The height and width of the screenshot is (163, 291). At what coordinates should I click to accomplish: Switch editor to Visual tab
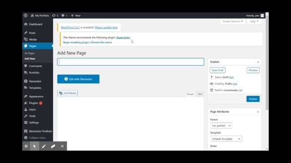(190, 94)
